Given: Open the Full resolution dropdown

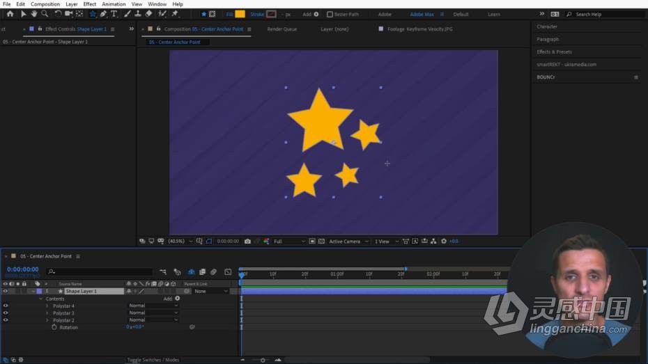Looking at the screenshot, I should point(289,242).
